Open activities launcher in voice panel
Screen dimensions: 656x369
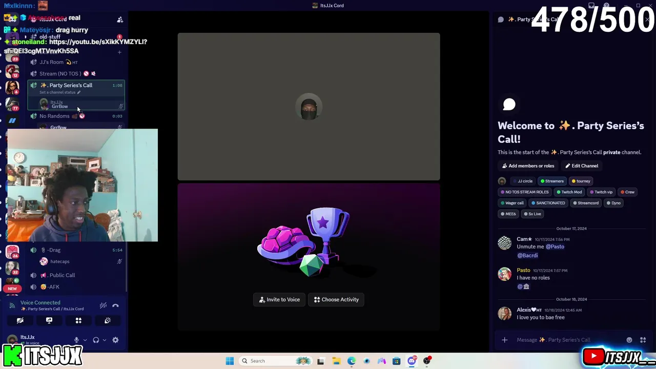[78, 320]
